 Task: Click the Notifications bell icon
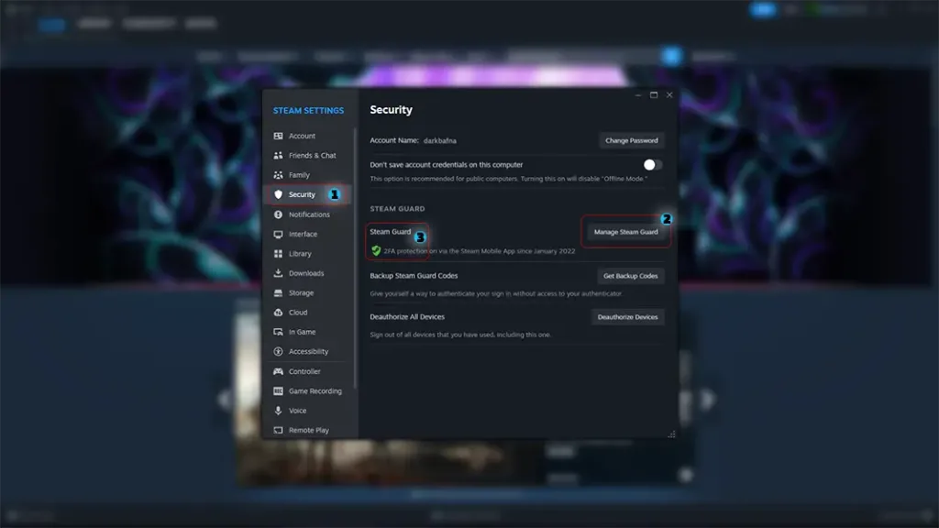[279, 214]
